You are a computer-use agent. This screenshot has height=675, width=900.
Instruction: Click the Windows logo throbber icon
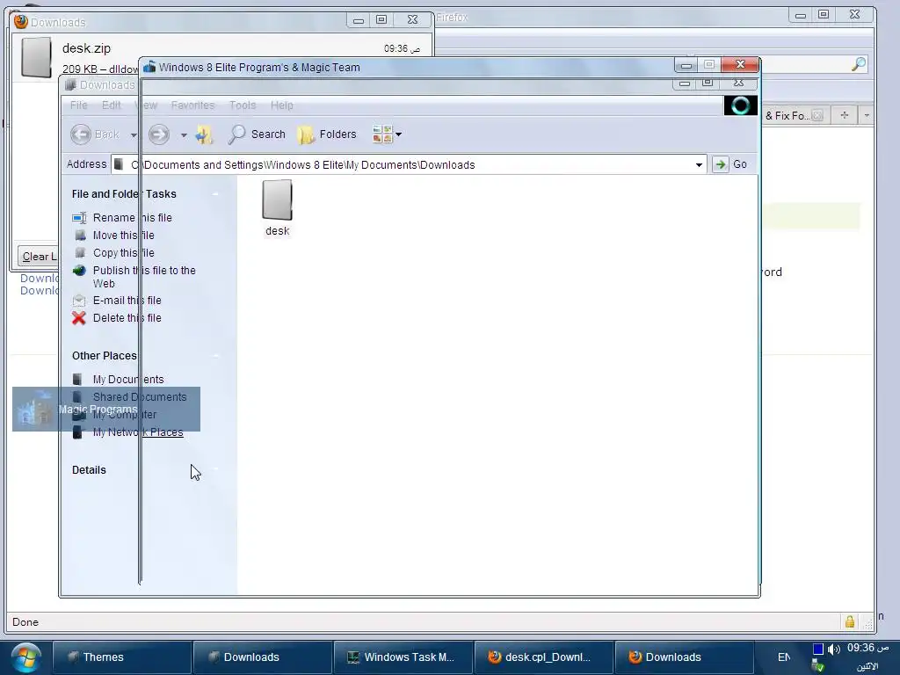point(740,105)
